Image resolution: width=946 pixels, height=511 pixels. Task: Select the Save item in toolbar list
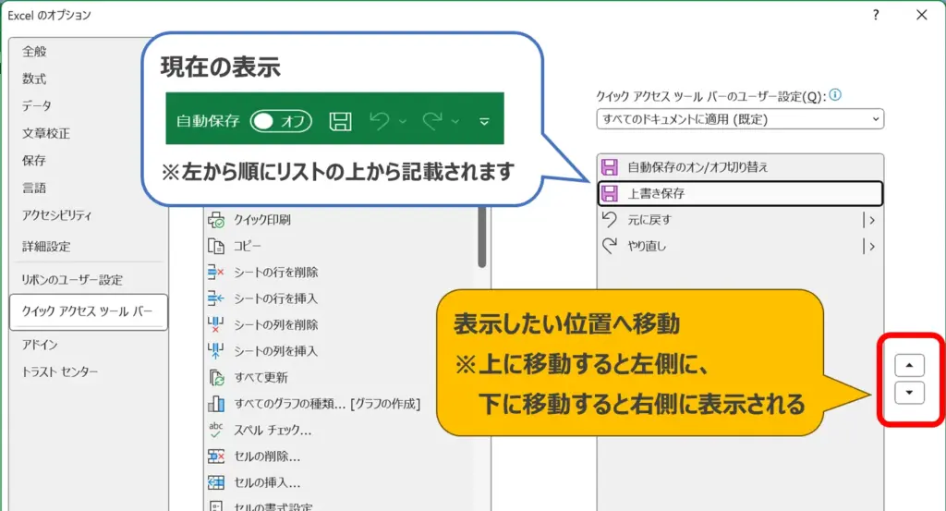(740, 193)
